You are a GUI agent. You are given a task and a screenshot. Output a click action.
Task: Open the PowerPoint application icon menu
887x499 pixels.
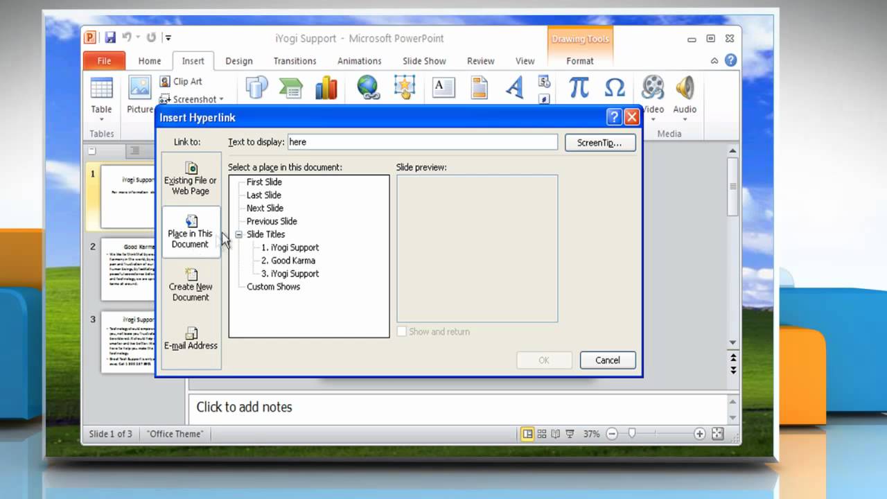point(90,37)
